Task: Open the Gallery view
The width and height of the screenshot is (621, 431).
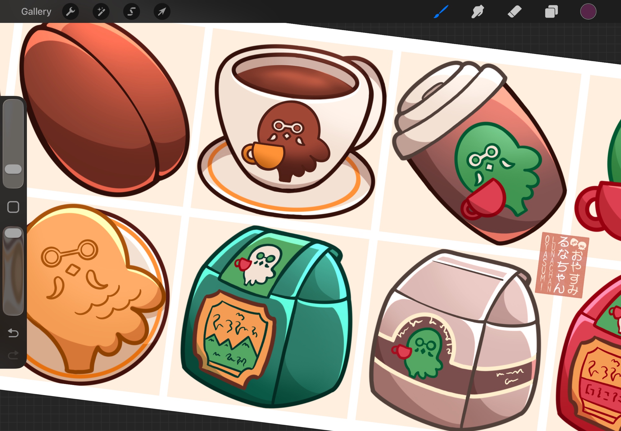Action: click(36, 12)
